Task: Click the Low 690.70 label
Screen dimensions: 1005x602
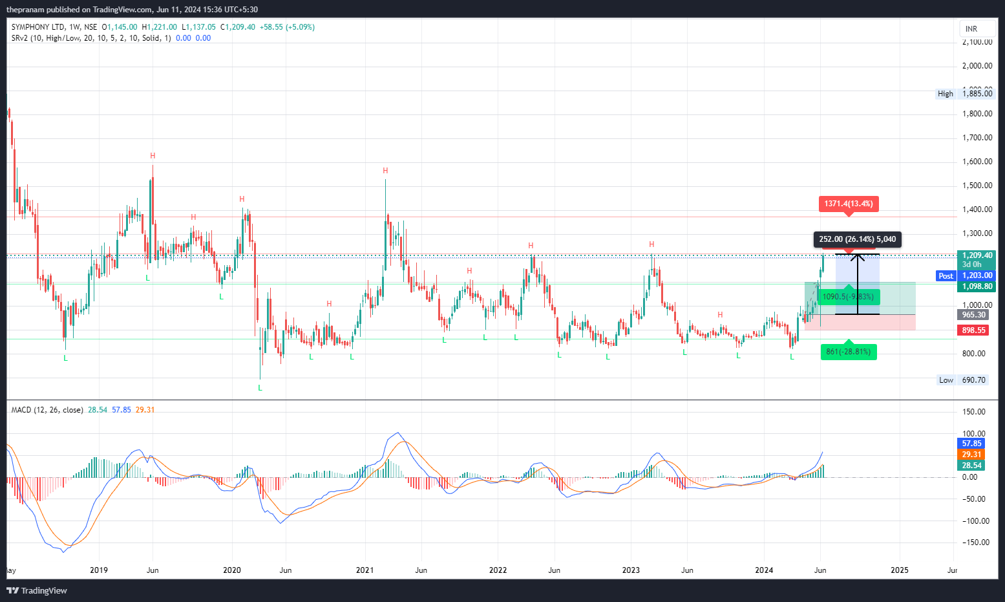Action: 963,380
